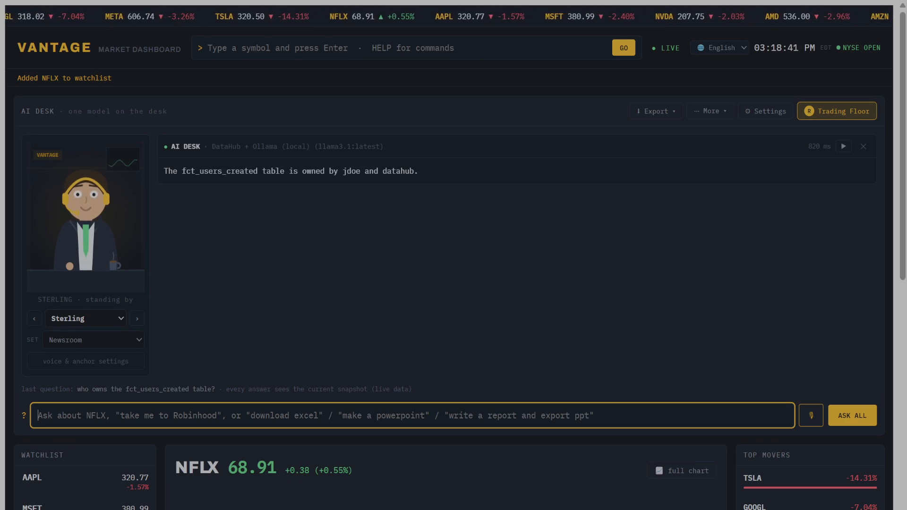The image size is (907, 510).
Task: Click the globe language icon
Action: tap(701, 48)
